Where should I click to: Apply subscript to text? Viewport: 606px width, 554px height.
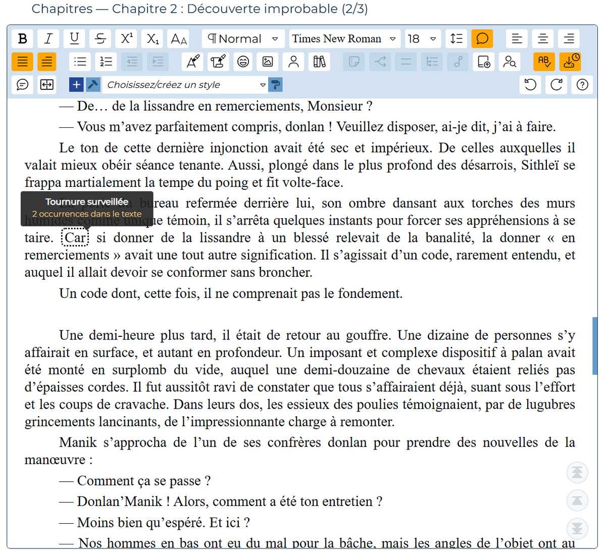153,39
